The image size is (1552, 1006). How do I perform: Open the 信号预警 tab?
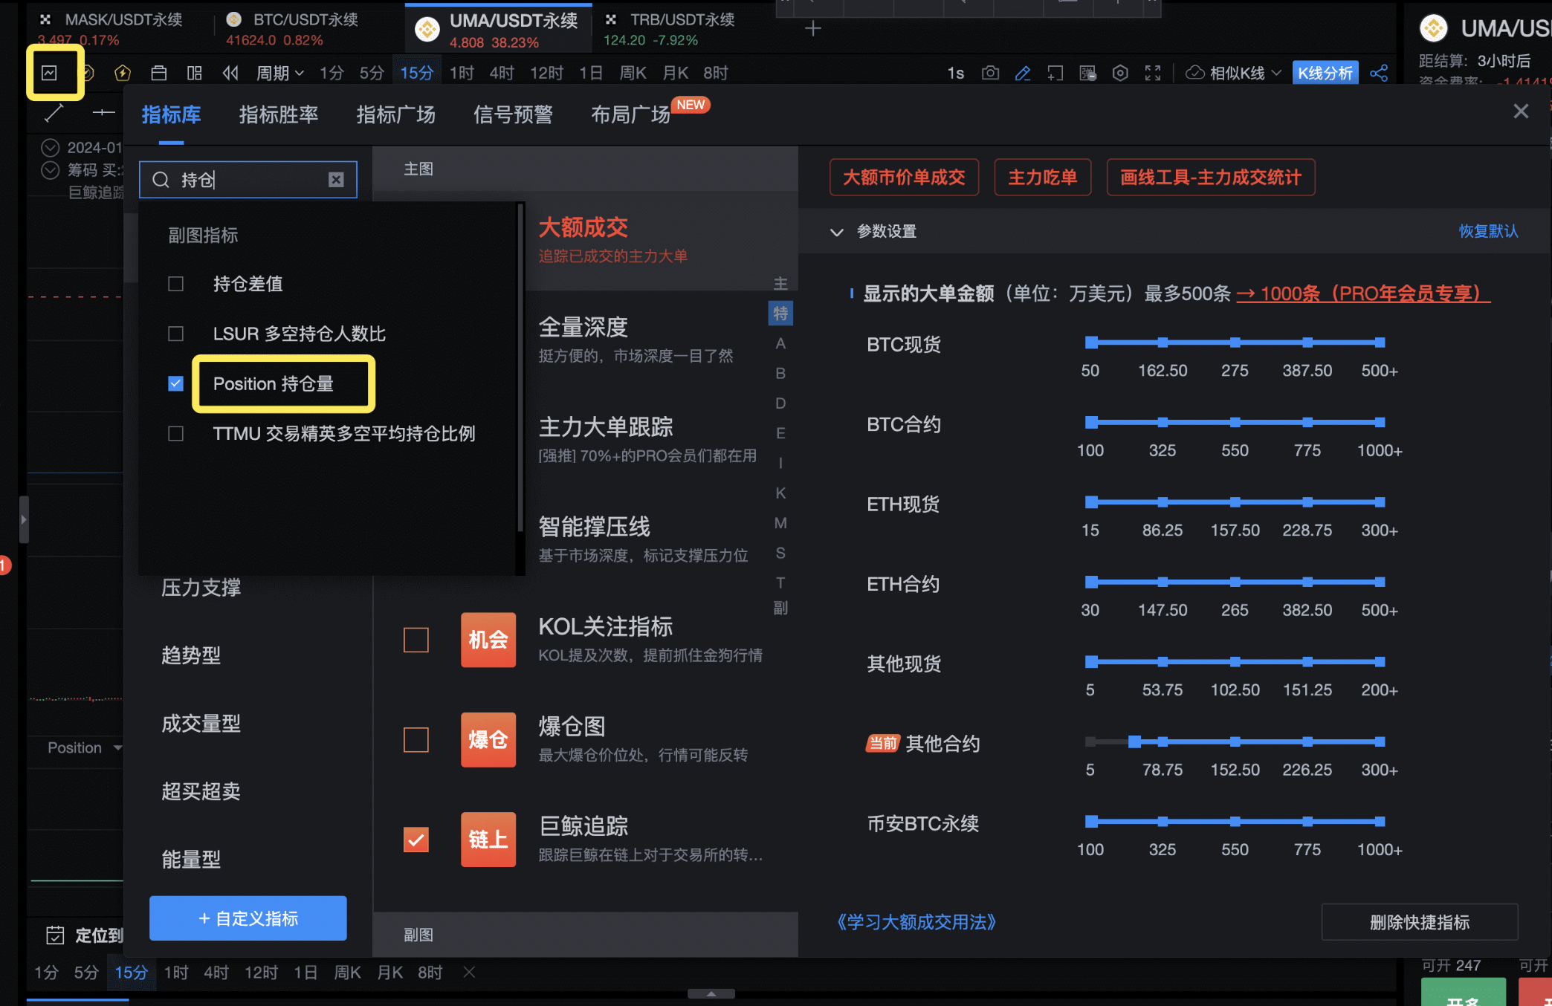pyautogui.click(x=514, y=114)
